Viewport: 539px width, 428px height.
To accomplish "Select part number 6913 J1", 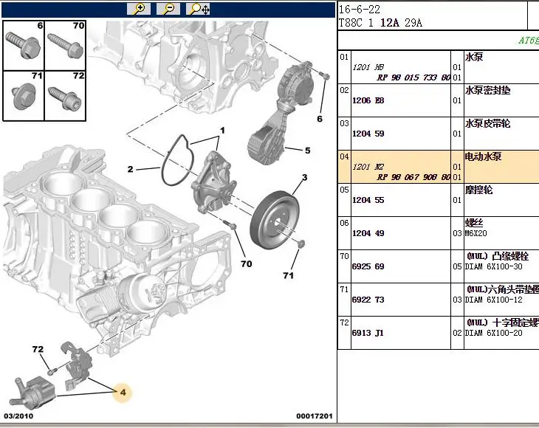I will pos(368,333).
